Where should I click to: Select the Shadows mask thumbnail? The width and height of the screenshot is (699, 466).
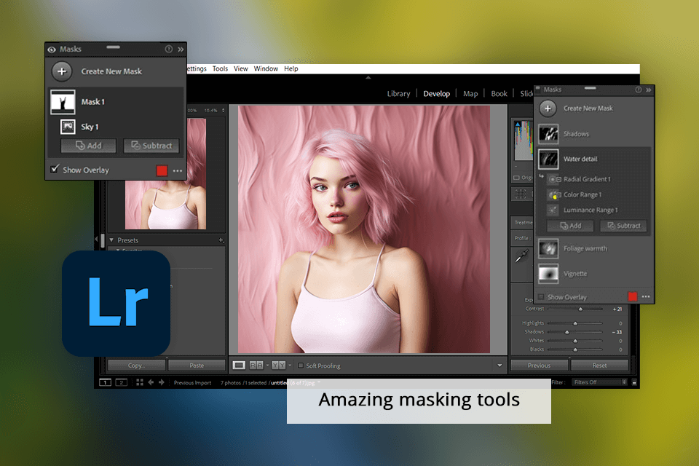click(x=548, y=134)
